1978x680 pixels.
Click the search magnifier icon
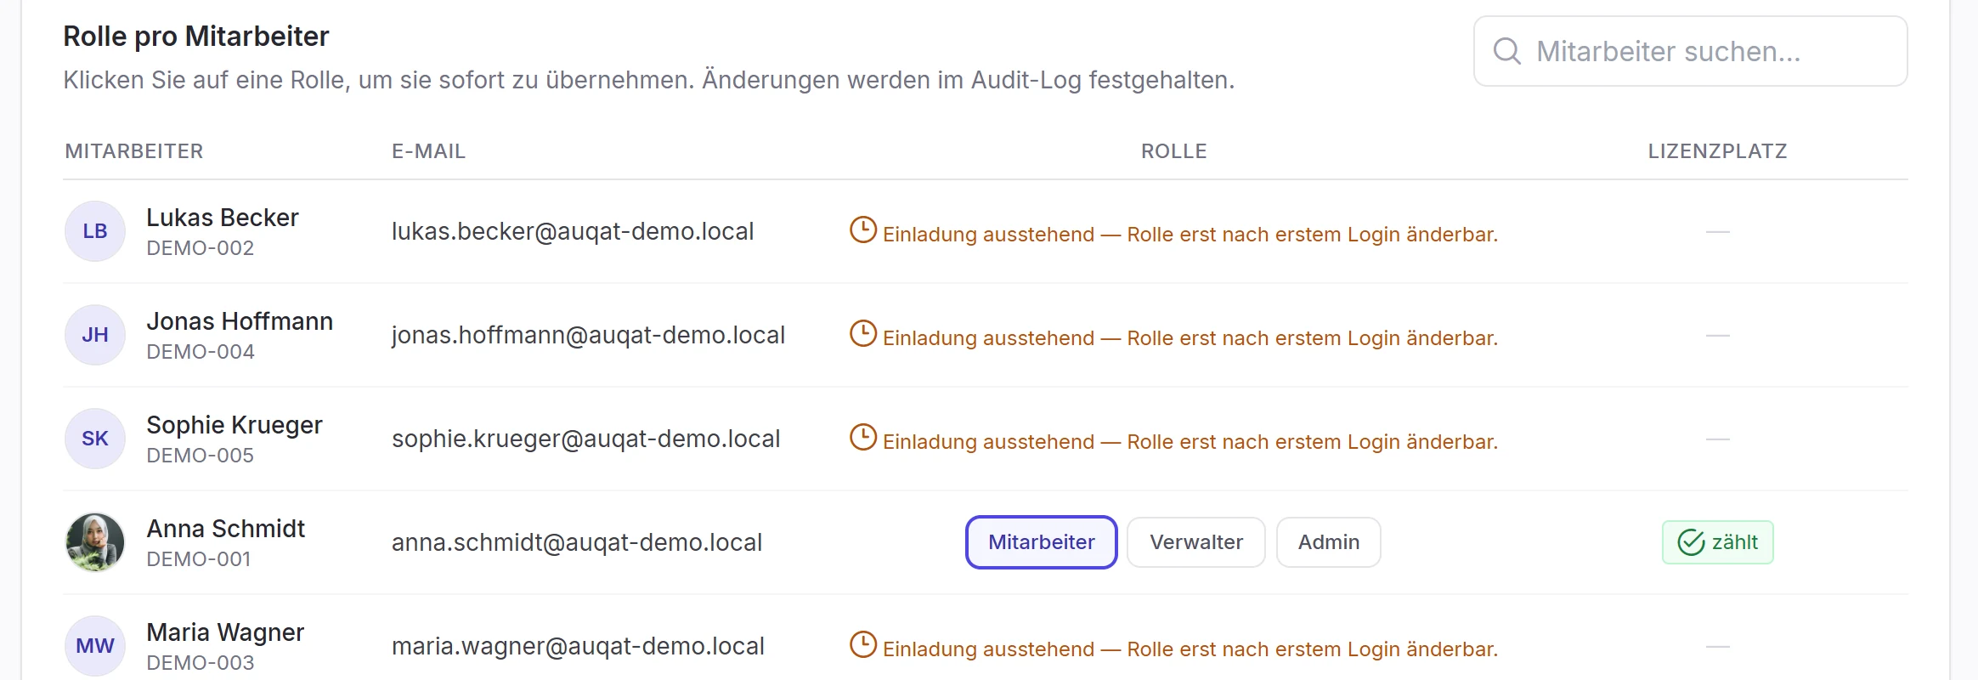1507,51
